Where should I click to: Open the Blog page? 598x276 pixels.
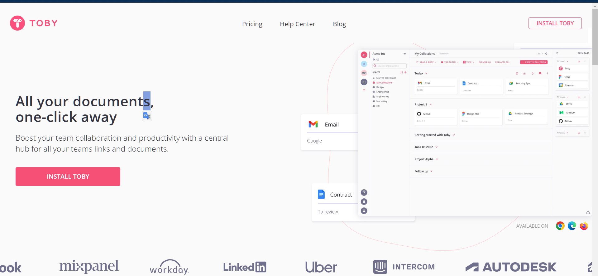pyautogui.click(x=339, y=24)
